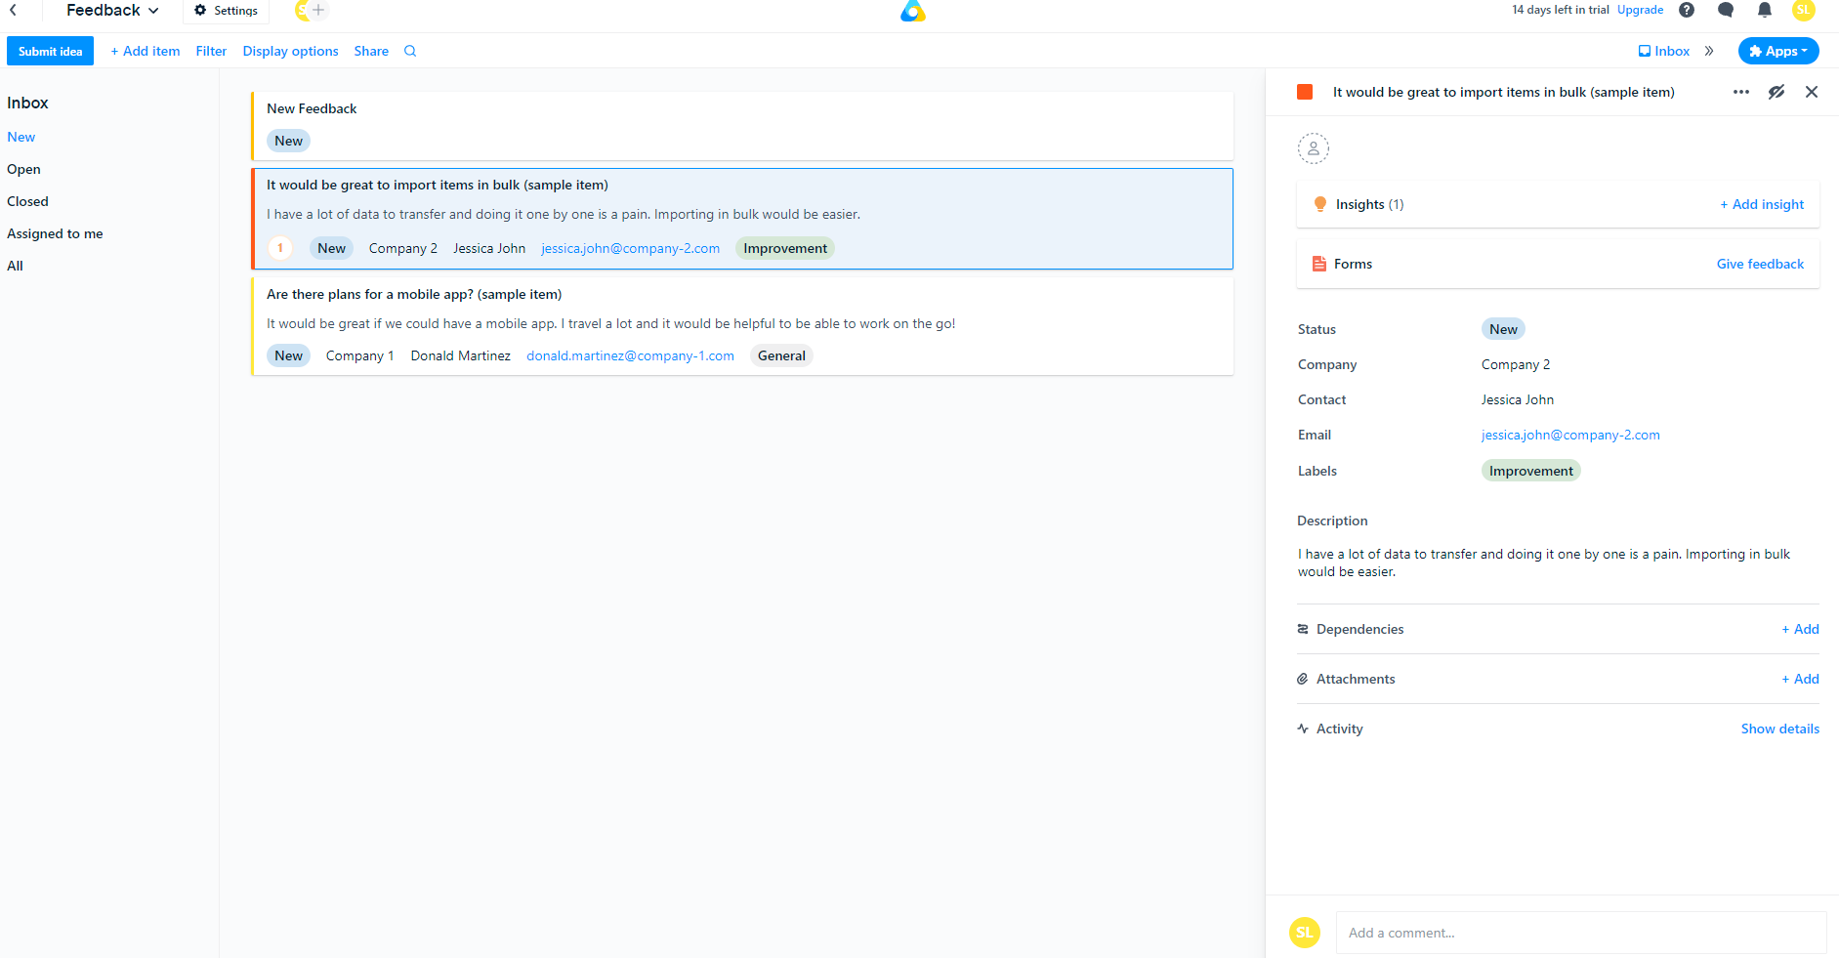Click the add member plus icon
The width and height of the screenshot is (1839, 958).
[x=318, y=10]
